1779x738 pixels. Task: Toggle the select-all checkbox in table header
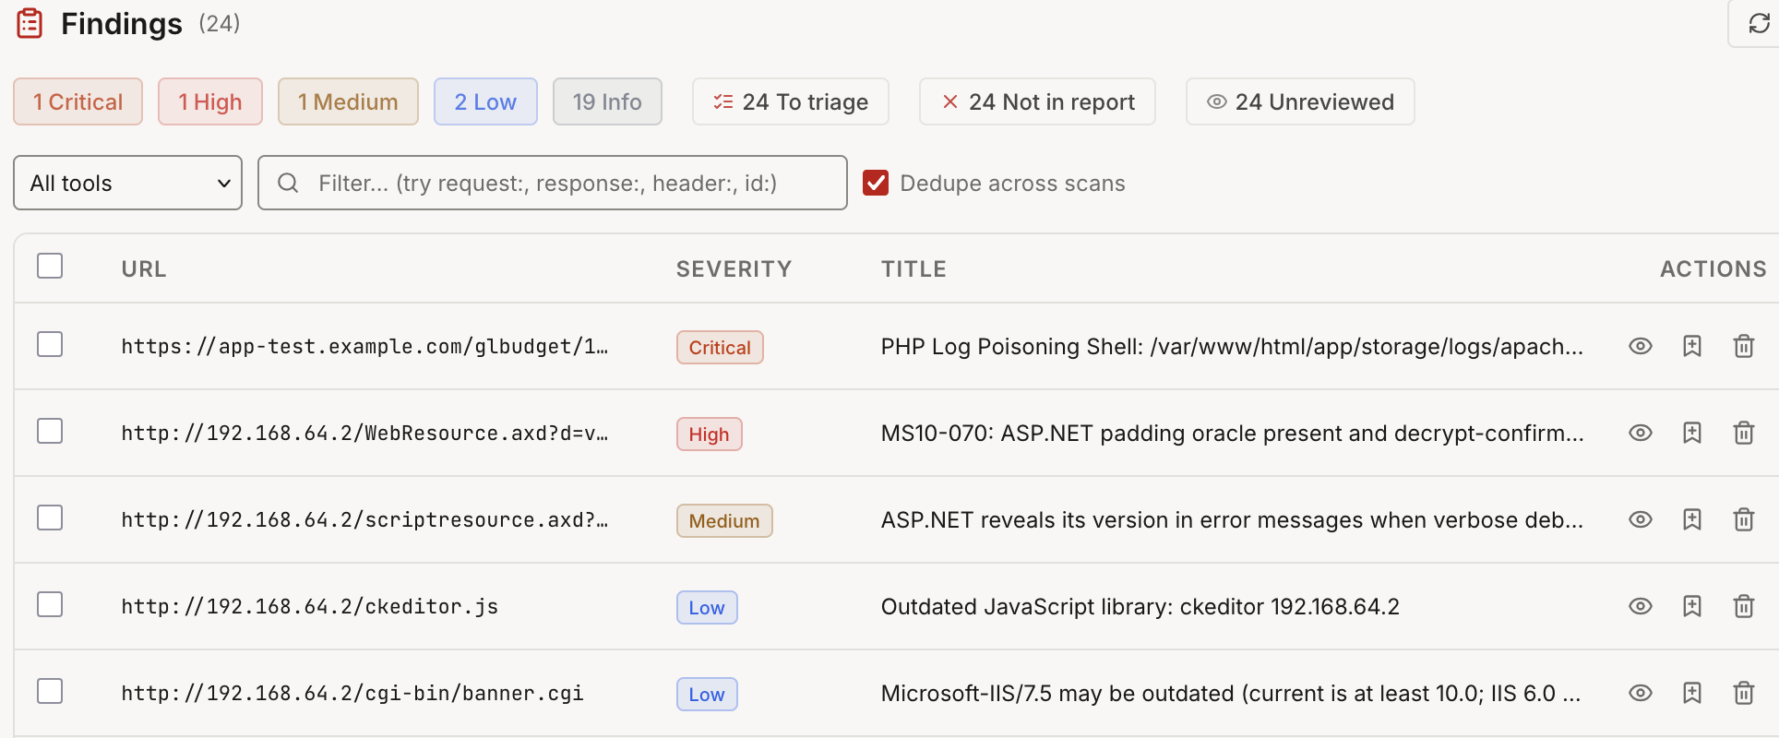point(50,266)
